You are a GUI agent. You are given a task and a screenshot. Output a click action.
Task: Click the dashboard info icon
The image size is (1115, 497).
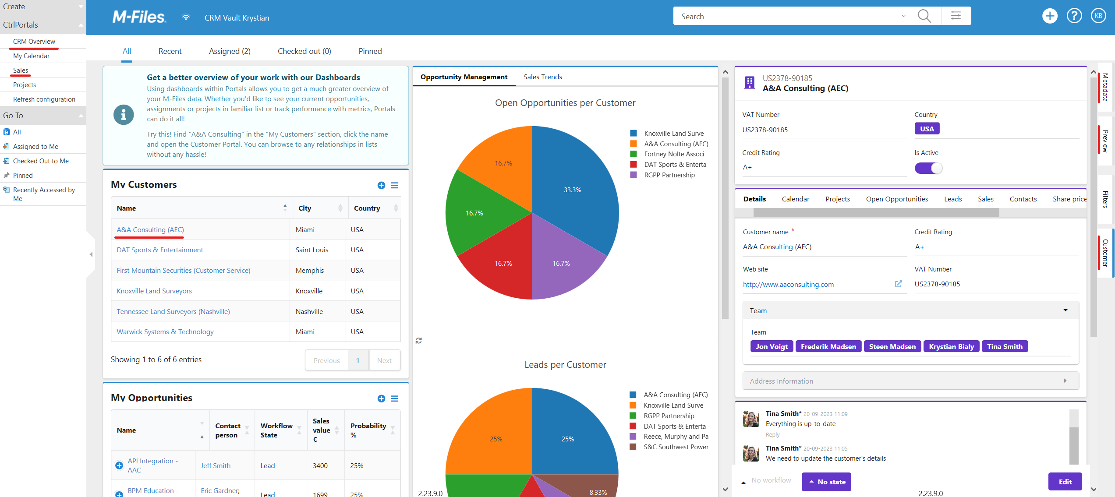click(x=124, y=115)
